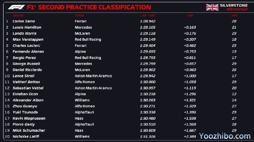Click the GAP column header

pyautogui.click(x=190, y=16)
